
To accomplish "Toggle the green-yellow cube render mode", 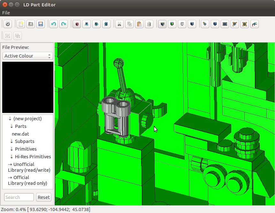I will (172, 24).
